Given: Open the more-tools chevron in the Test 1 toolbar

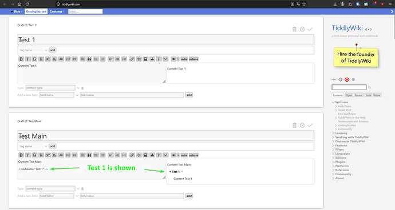Looking at the screenshot, I should coord(165,59).
